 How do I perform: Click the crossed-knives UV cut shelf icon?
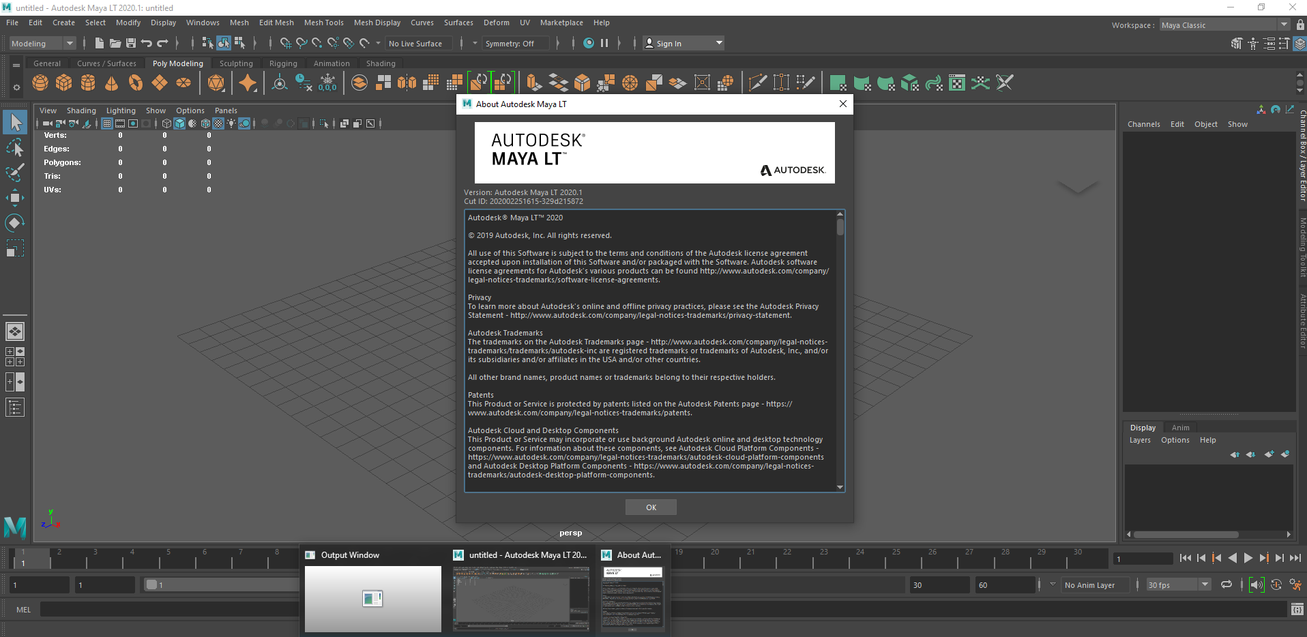1004,83
